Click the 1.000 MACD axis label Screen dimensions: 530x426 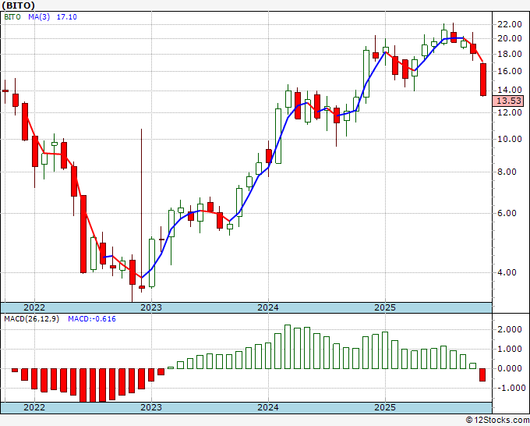tap(510, 349)
